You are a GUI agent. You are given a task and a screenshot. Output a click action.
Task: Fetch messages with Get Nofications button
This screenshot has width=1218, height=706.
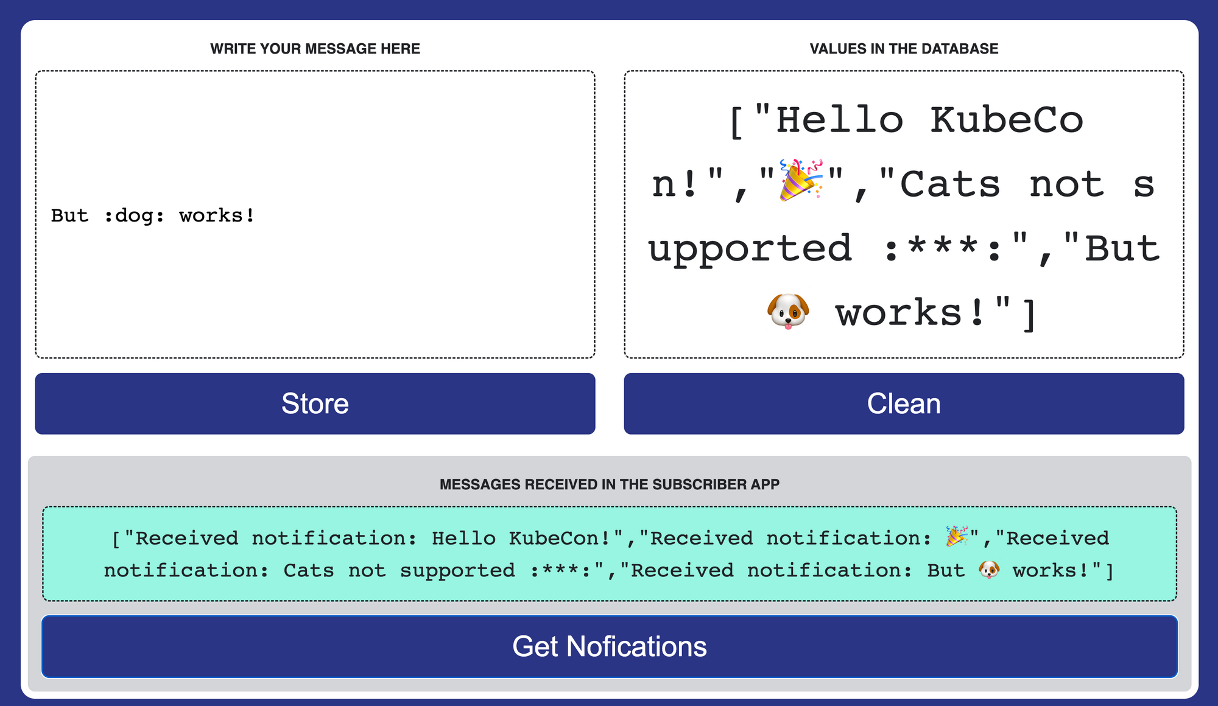point(610,646)
